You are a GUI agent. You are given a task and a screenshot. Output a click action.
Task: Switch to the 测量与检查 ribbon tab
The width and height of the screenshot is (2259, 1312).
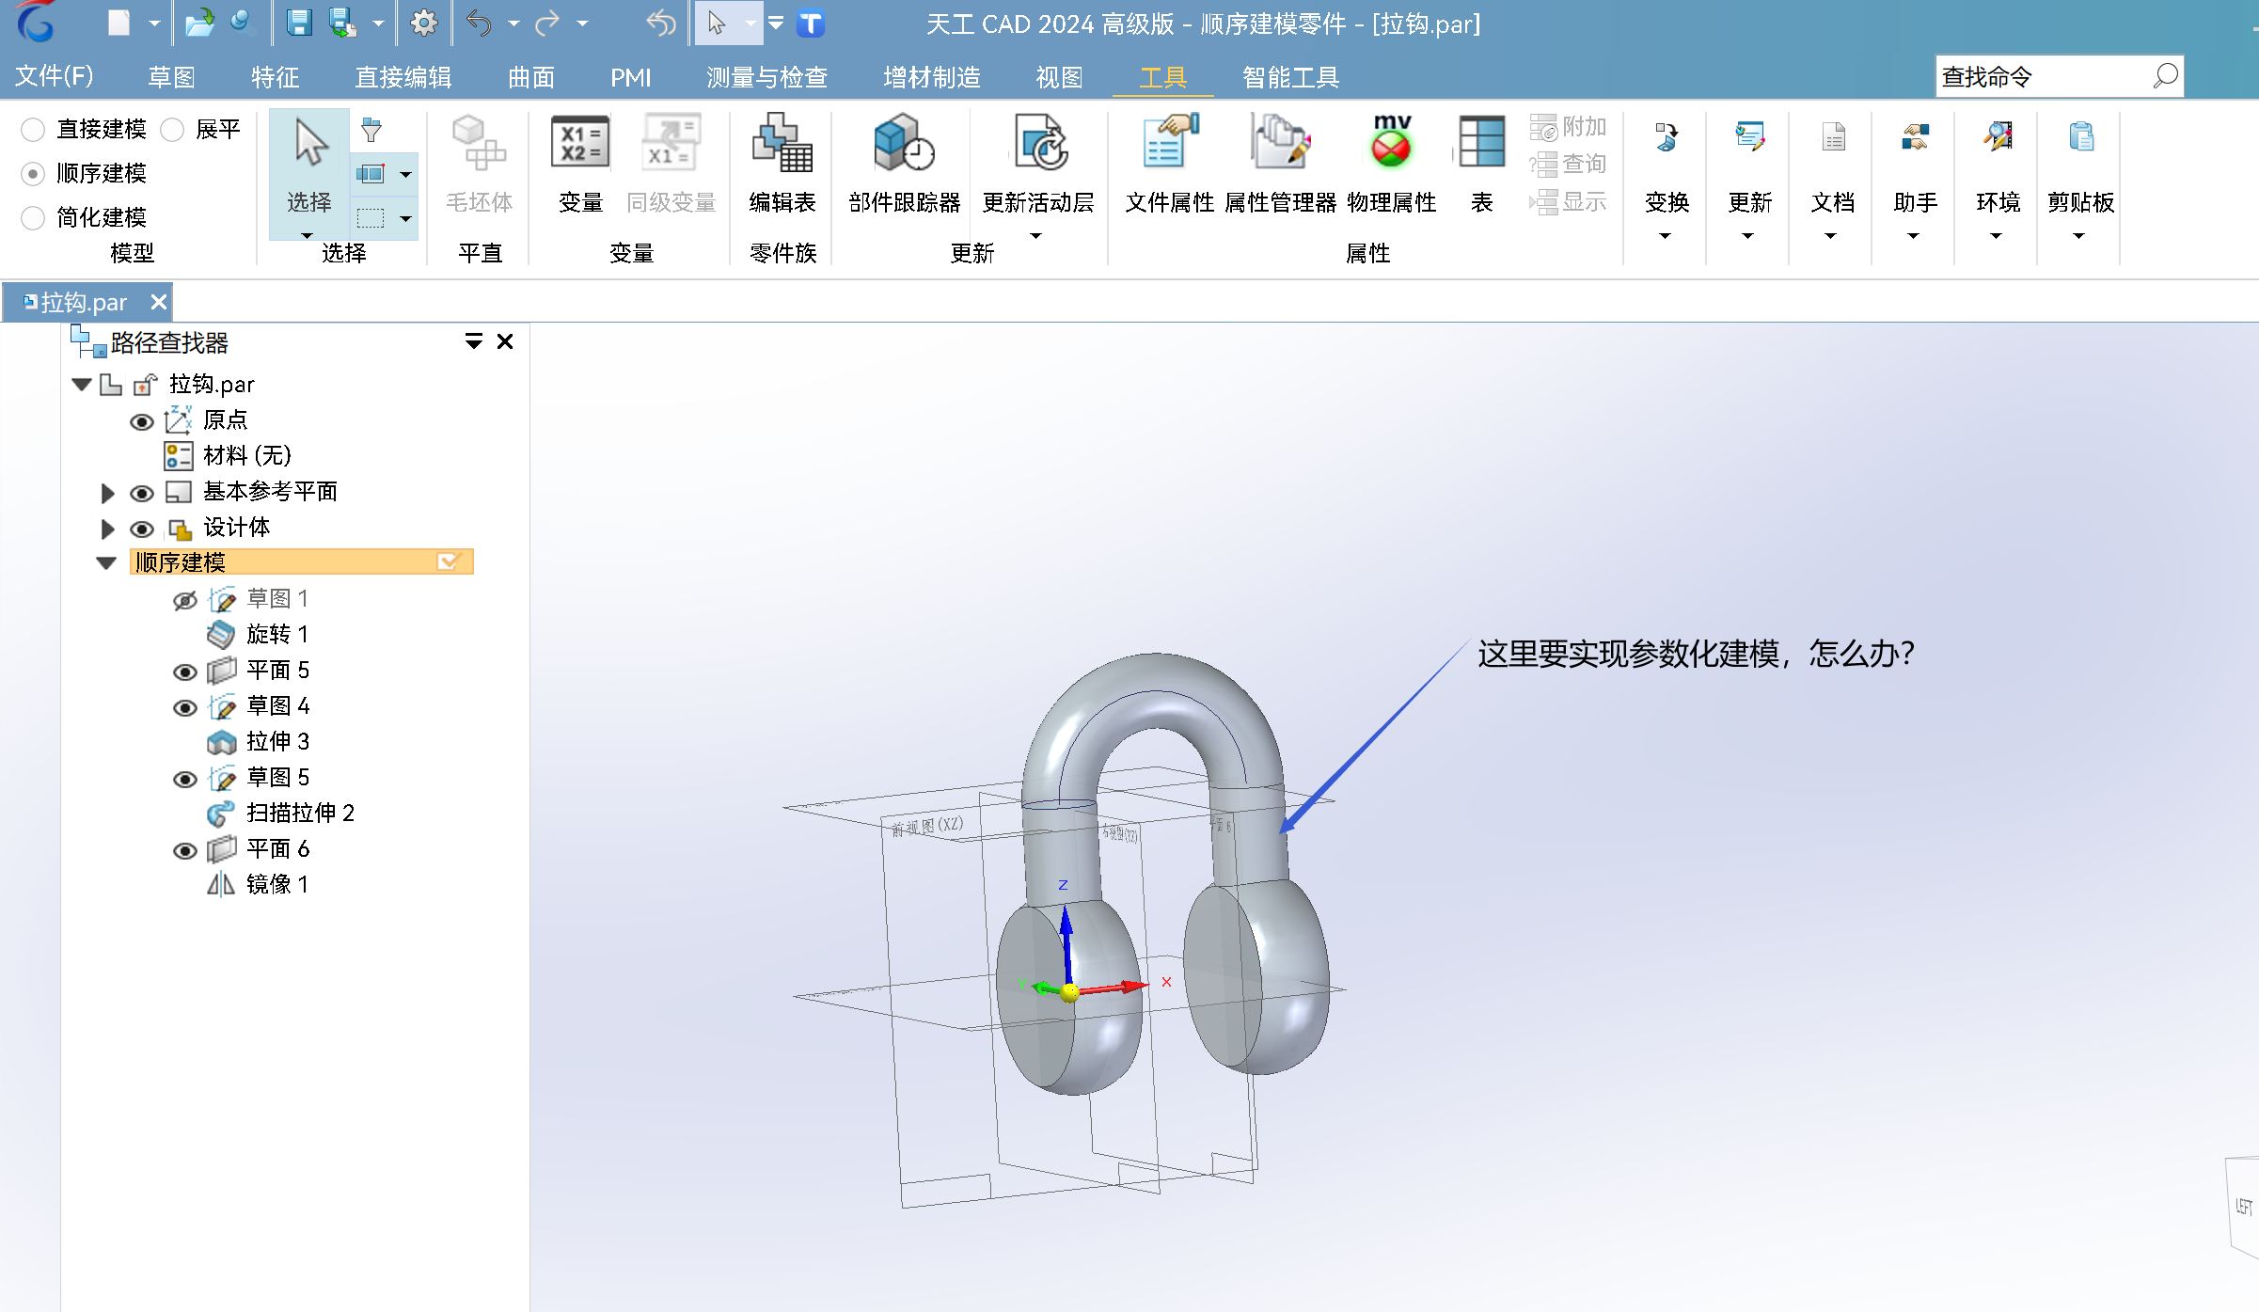coord(766,77)
